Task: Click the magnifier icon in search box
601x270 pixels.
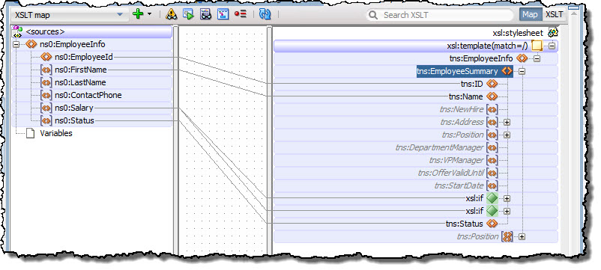Action: pos(373,15)
